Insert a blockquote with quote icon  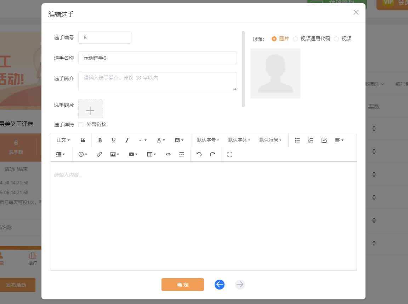(x=83, y=140)
